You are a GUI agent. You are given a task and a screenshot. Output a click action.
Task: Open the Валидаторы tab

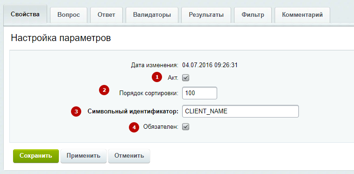152,15
